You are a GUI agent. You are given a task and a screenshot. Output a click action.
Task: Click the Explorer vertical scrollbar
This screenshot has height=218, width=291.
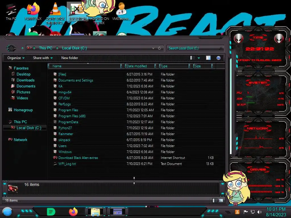pyautogui.click(x=231, y=107)
